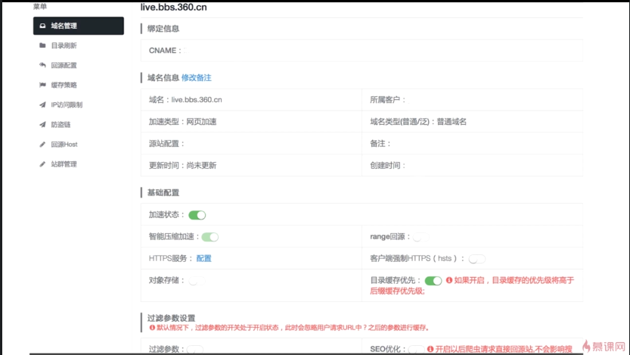Open the 修改备注 link
This screenshot has width=630, height=355.
point(197,77)
